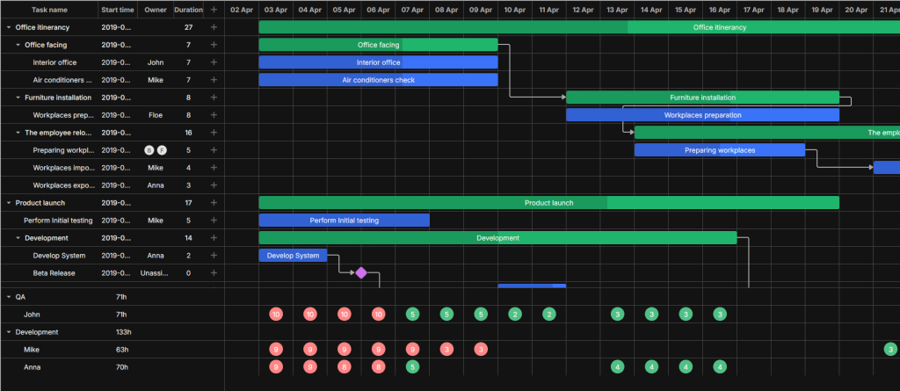Click the Duration column header

click(188, 10)
